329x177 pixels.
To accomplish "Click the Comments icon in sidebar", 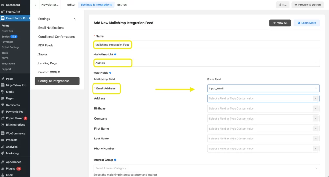I will (3, 105).
